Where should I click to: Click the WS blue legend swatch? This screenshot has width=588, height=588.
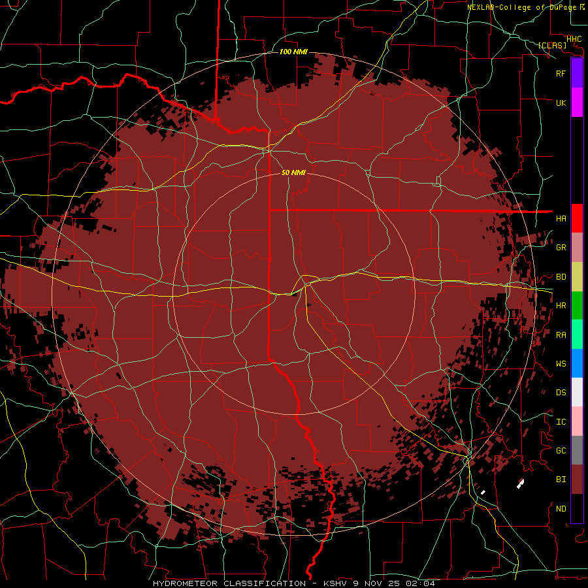pos(577,363)
